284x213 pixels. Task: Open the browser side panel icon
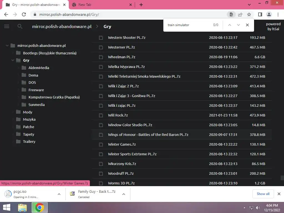tap(260, 14)
